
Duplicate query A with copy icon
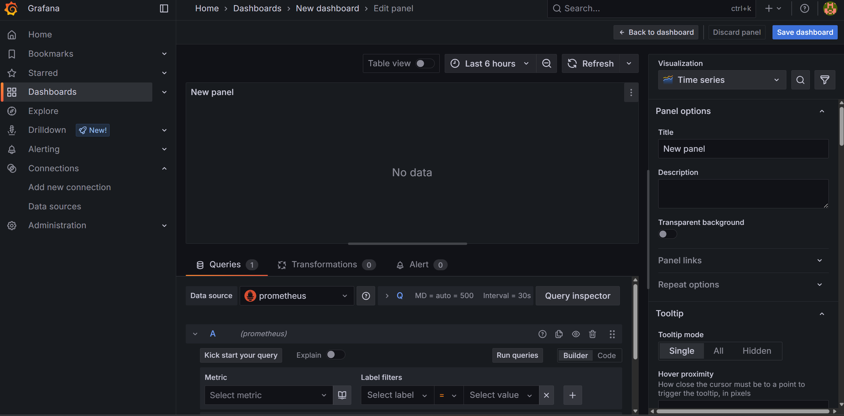(x=559, y=334)
